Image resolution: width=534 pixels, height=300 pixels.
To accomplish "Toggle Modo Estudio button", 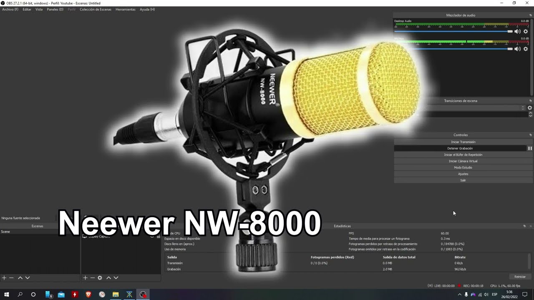I will point(463,167).
